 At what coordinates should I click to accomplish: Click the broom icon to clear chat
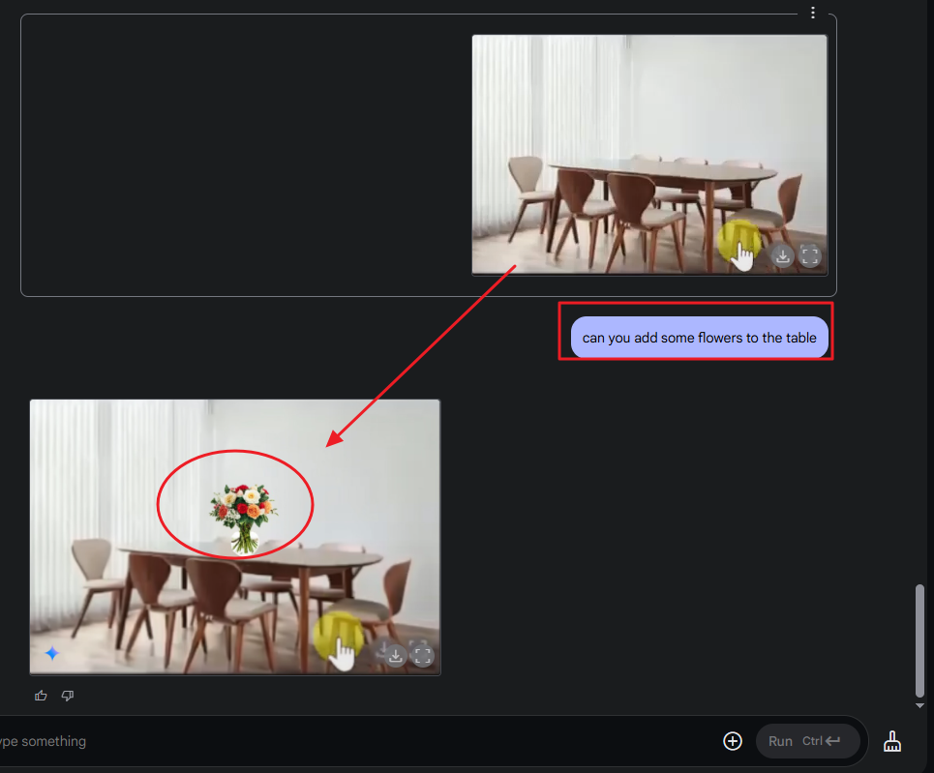coord(891,741)
